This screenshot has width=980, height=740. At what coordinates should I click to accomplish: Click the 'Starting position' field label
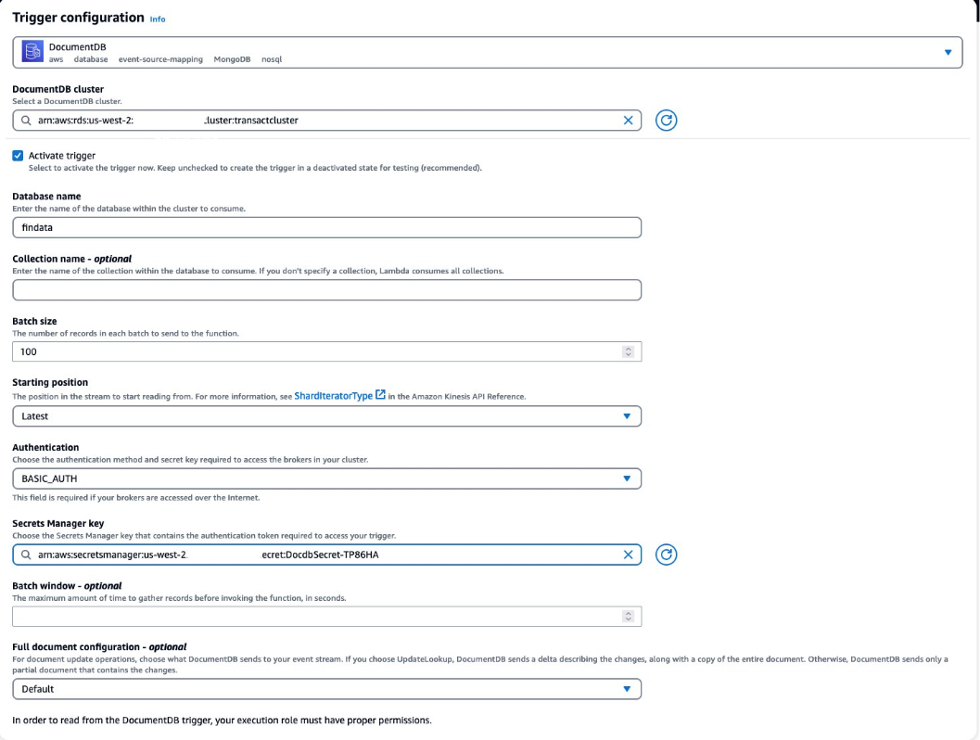[x=50, y=382]
